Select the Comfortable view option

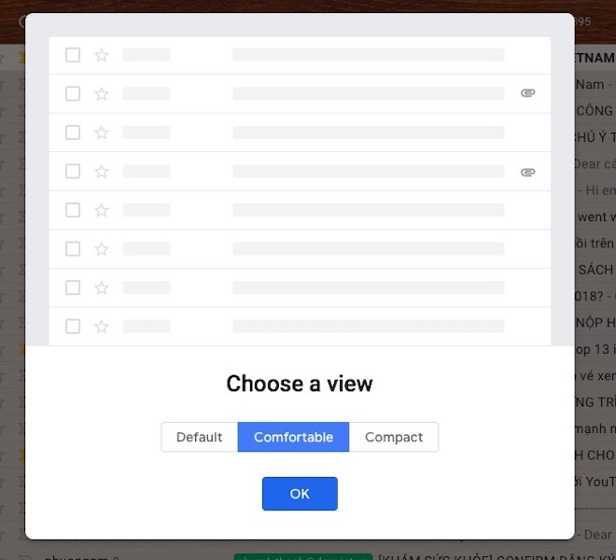coord(293,437)
